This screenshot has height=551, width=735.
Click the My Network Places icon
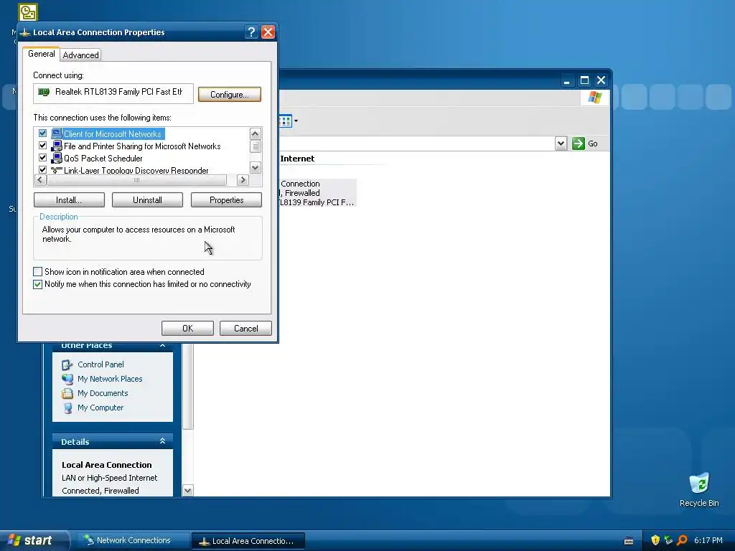point(67,379)
